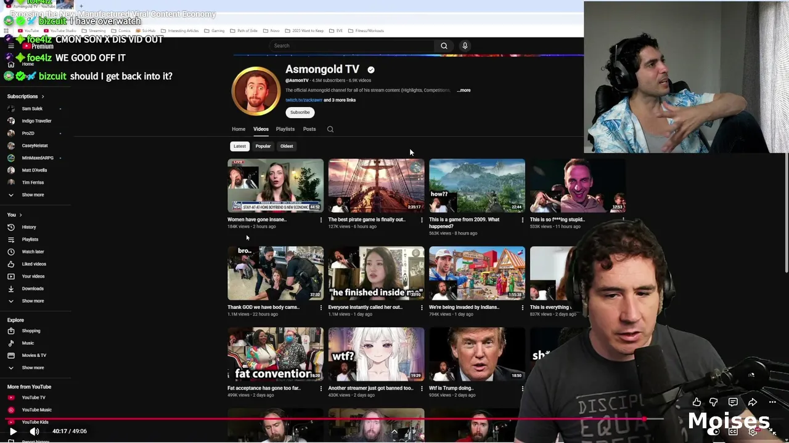Viewport: 789px width, 443px height.
Task: Open Movies & TV under Explore
Action: click(x=34, y=356)
